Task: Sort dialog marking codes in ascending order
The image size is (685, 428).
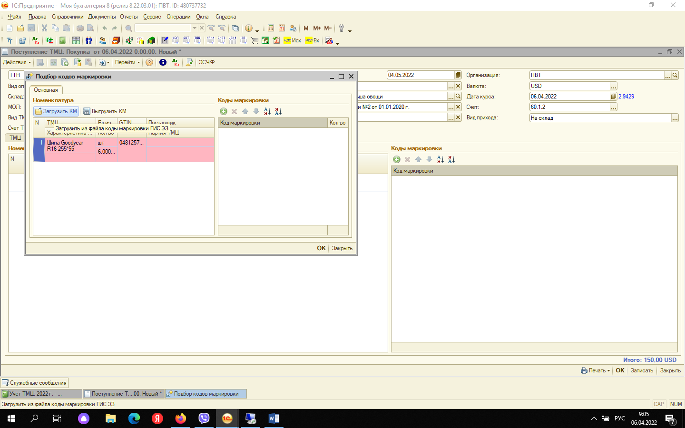Action: click(267, 111)
